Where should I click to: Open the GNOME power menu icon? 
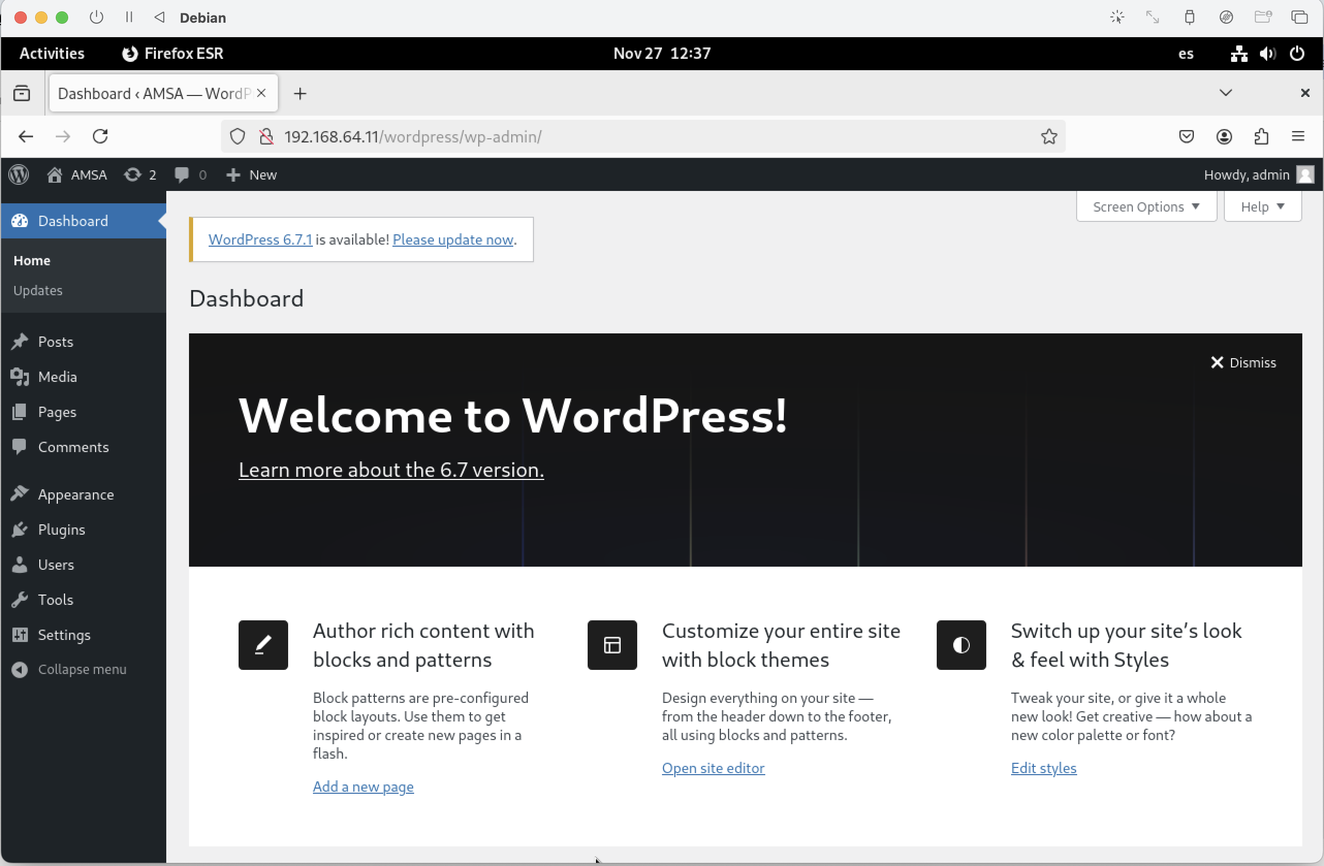(x=1297, y=53)
